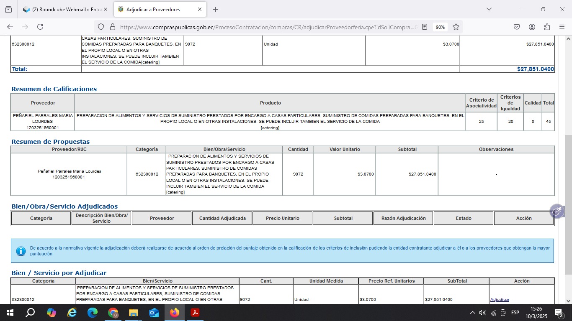Click the Pocket save icon
Viewport: 572px width, 321px height.
(517, 27)
